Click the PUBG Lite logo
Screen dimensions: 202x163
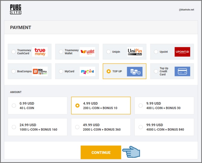point(16,9)
